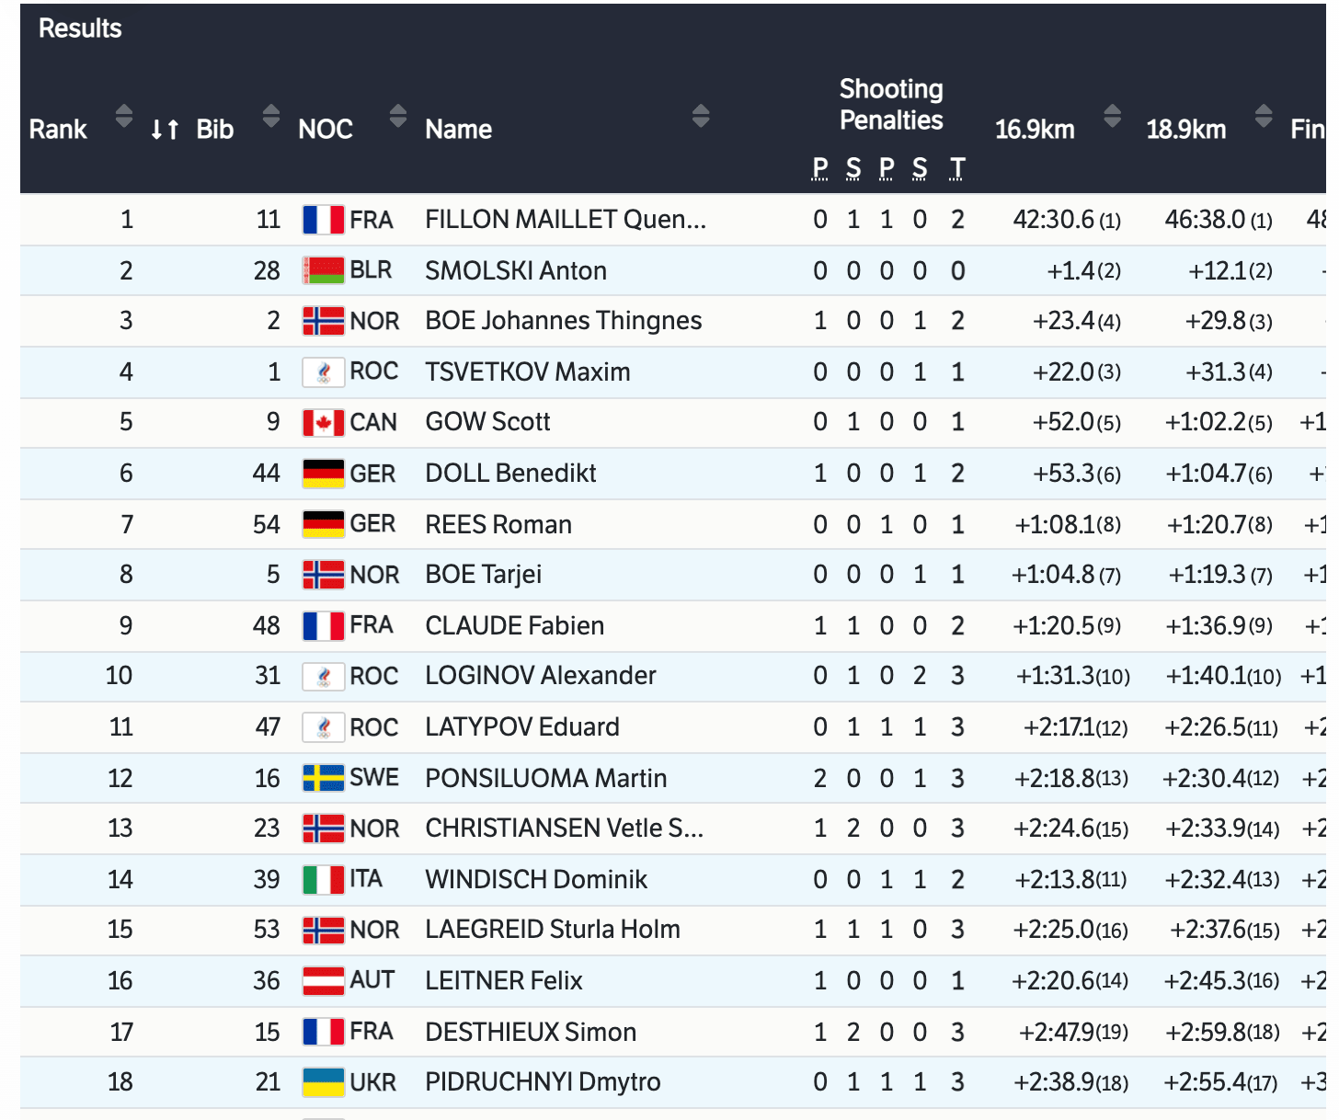Click the Italy flag for WINDISCH Dominik

pyautogui.click(x=323, y=880)
